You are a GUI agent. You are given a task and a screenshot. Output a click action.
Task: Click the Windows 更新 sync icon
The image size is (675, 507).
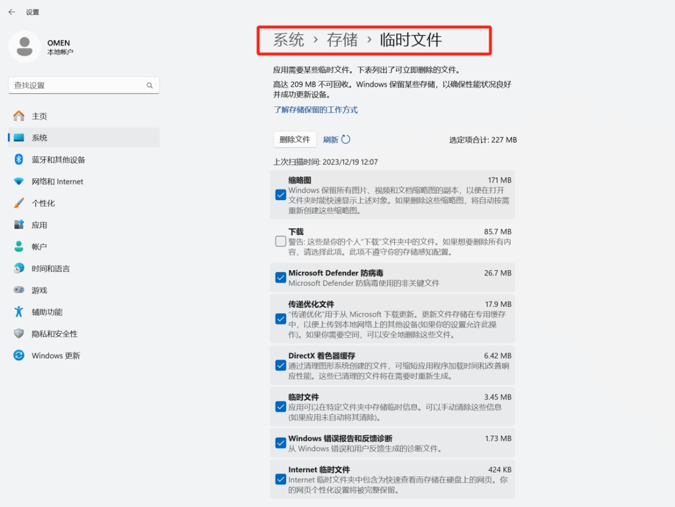[19, 355]
